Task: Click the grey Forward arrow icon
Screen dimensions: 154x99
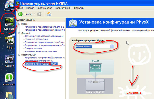Action: pyautogui.click(x=39, y=14)
